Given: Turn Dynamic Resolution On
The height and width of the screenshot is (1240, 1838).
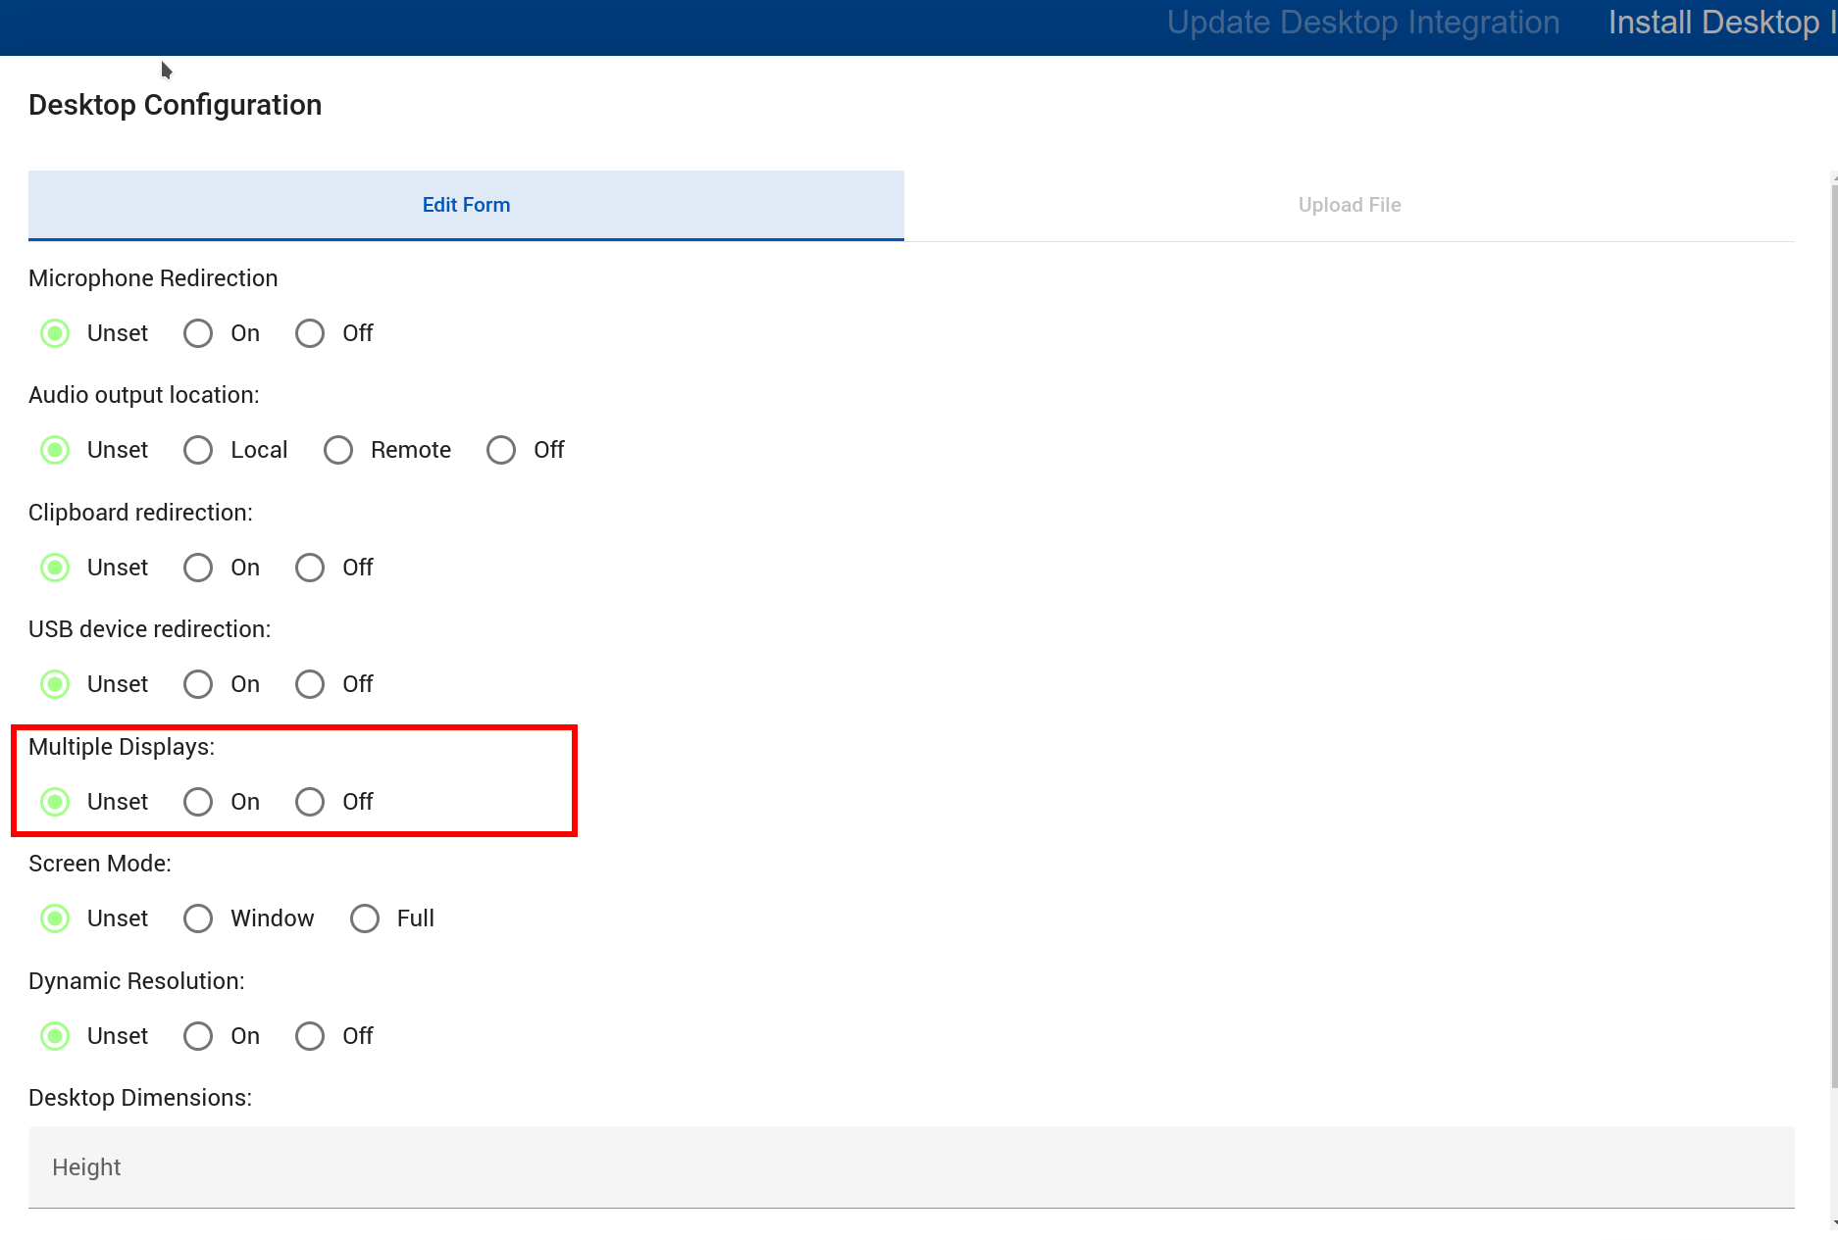Looking at the screenshot, I should tap(199, 1036).
